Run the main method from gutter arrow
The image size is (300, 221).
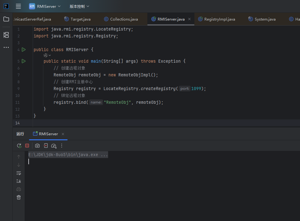(x=24, y=61)
